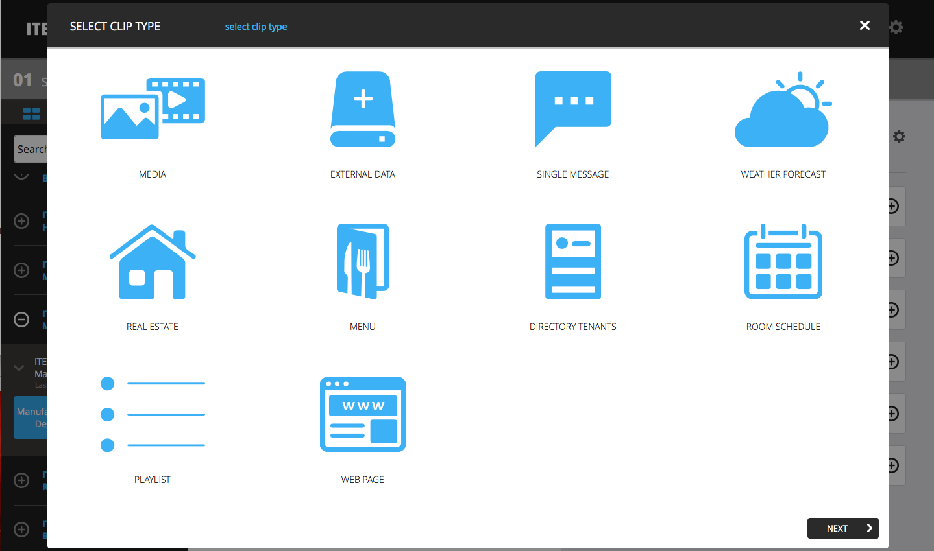The image size is (934, 551).
Task: Pick the Single Message speech bubble icon
Action: point(573,109)
